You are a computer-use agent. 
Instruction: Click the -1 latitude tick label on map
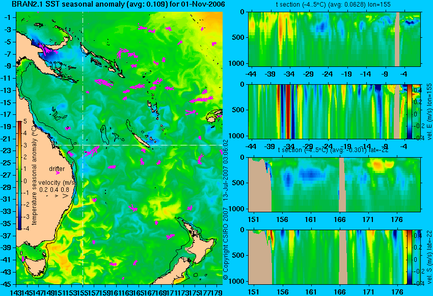8,17
